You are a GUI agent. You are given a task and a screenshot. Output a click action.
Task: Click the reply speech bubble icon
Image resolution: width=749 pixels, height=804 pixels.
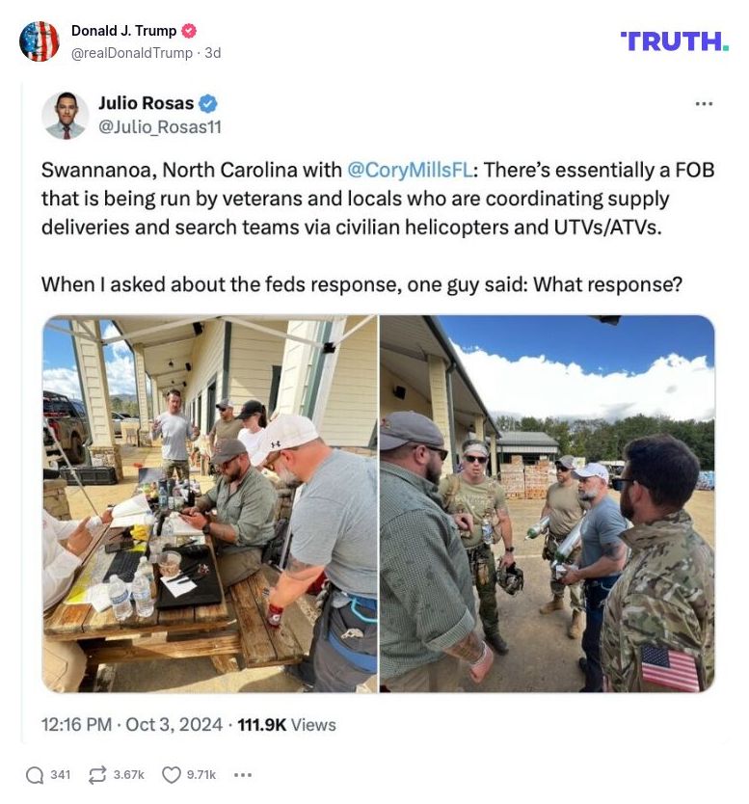tap(35, 774)
